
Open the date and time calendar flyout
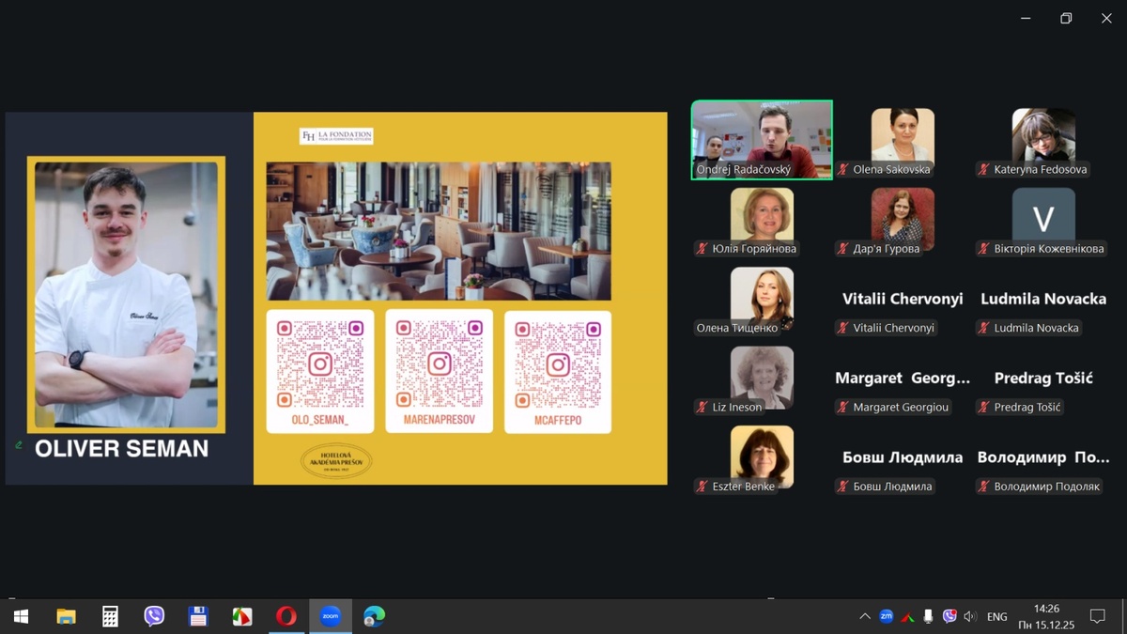1046,616
